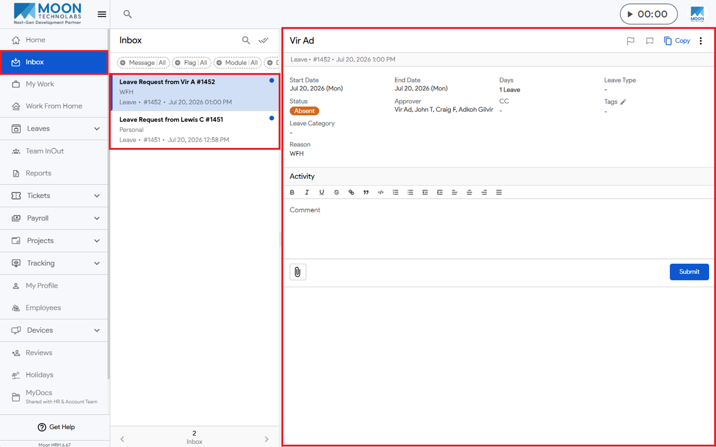Insert a code block in the comment
This screenshot has width=716, height=447.
[x=381, y=192]
